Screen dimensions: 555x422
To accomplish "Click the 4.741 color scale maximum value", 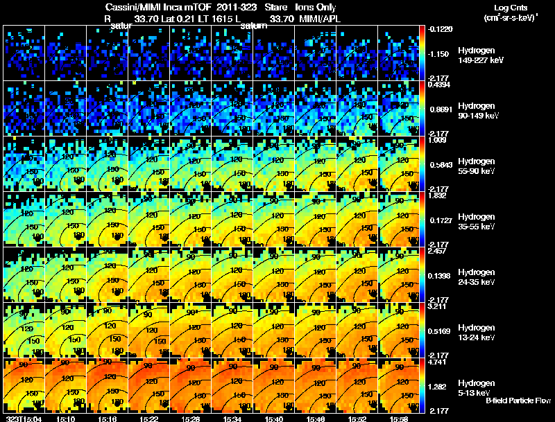I will 437,362.
